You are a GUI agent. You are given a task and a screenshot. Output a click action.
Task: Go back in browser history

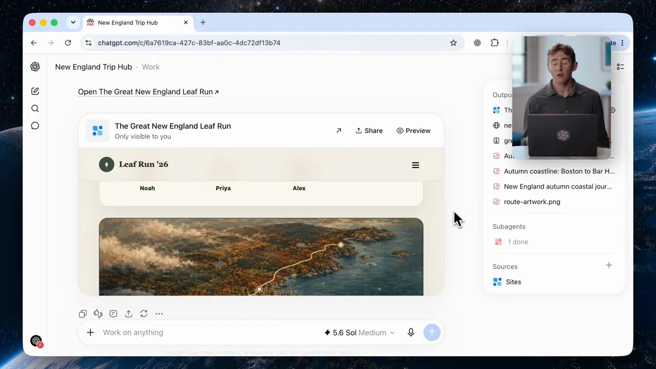34,43
